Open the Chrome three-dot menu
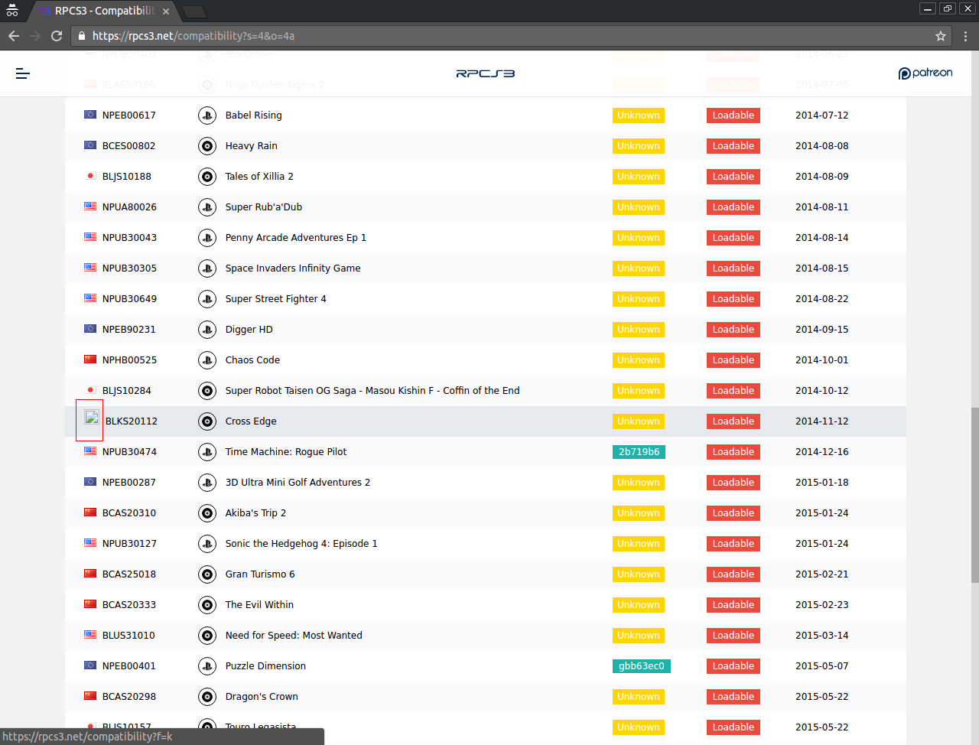 [965, 36]
